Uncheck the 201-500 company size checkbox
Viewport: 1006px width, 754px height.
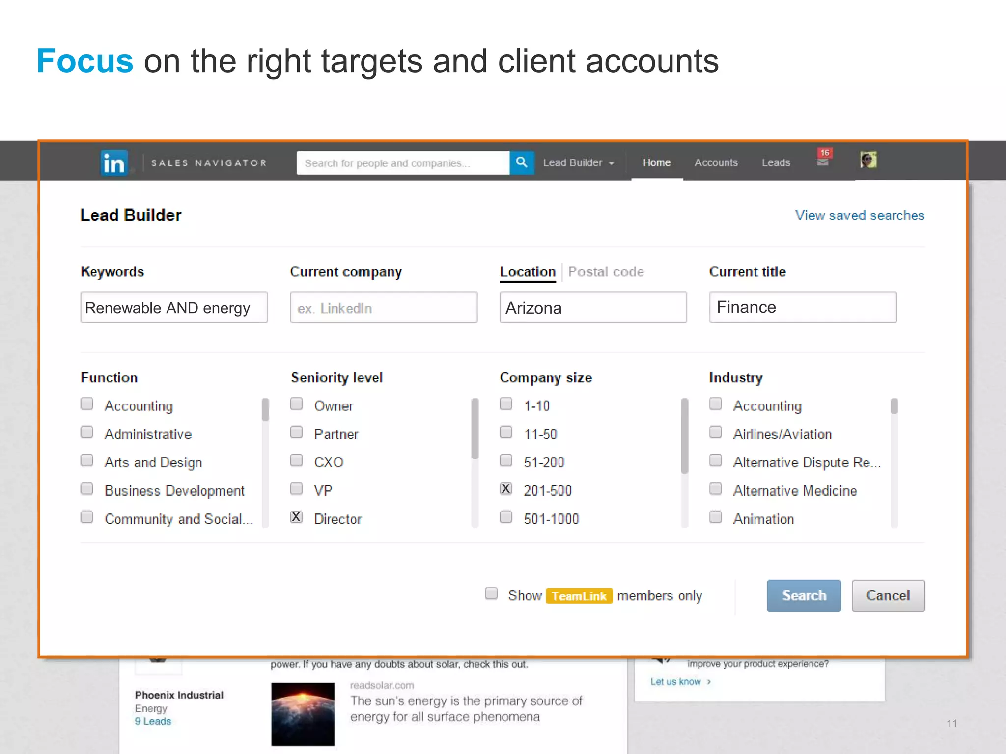click(506, 489)
